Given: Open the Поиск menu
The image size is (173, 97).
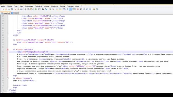Looking at the screenshot, I should click(x=16, y=6).
